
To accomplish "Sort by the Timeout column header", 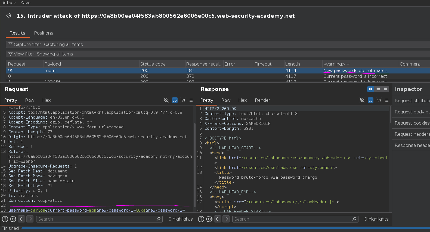I will tap(269, 64).
